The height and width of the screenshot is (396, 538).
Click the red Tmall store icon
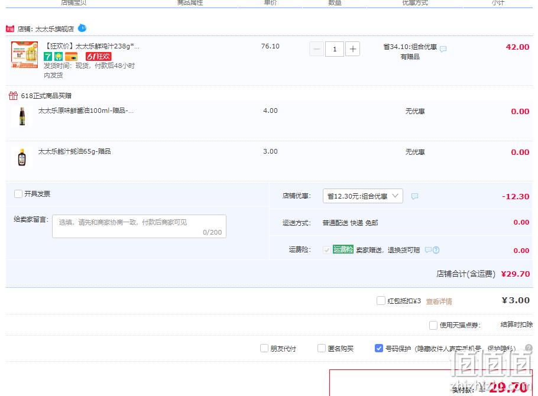[x=10, y=29]
